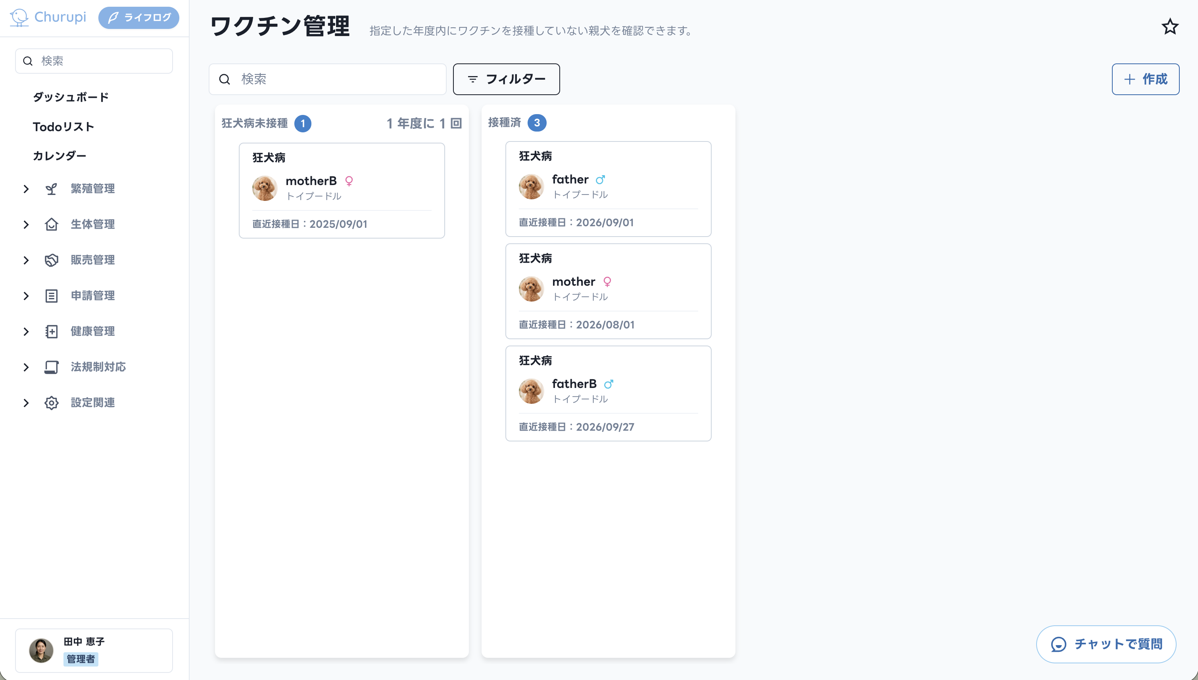Screen dimensions: 1198x680
Task: Expand the 設定関連 chevron
Action: point(26,403)
